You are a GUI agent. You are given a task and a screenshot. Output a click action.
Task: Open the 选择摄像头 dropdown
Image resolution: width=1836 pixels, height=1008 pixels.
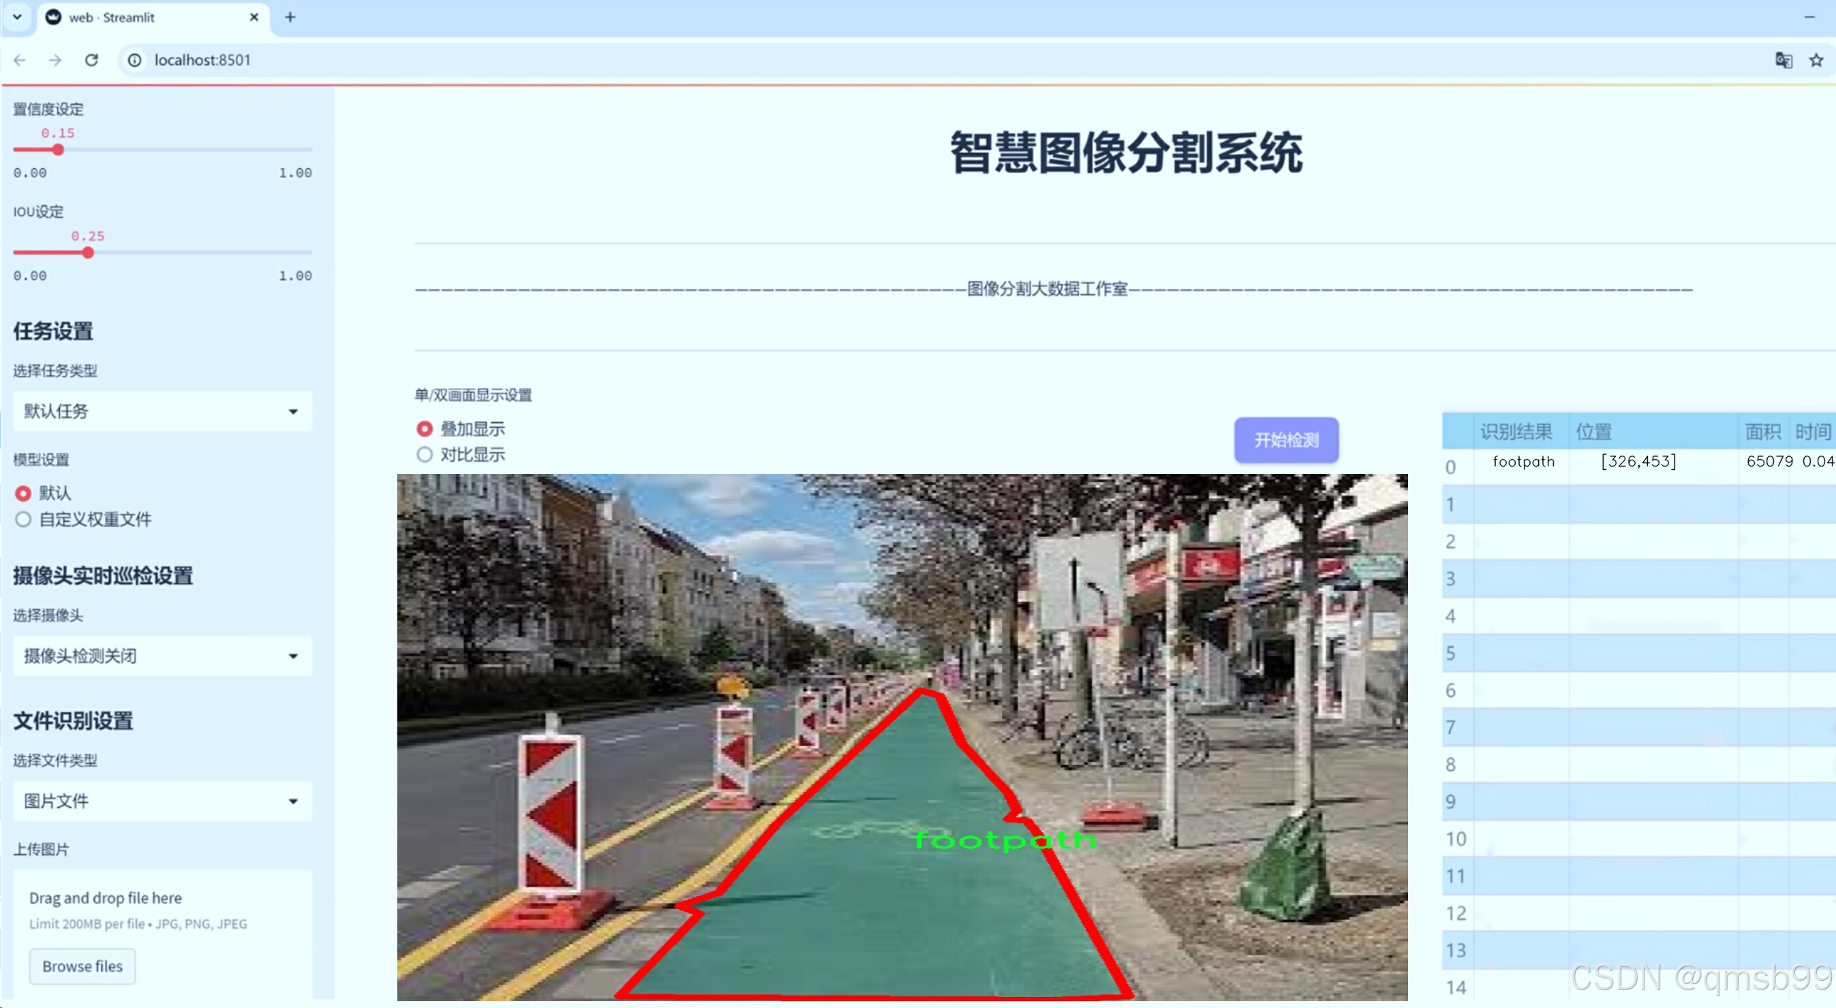point(162,655)
